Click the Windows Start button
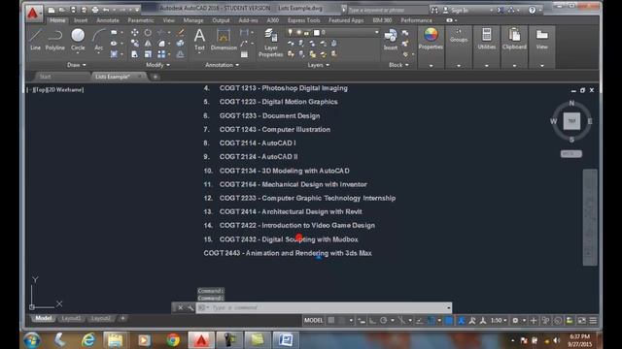This screenshot has height=349, width=622. (x=32, y=340)
